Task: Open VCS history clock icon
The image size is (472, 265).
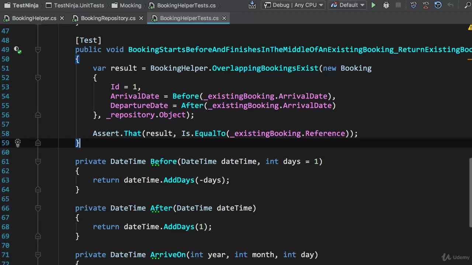Action: (x=438, y=5)
